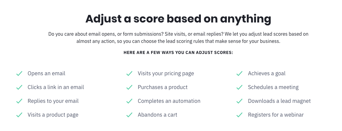Click the checkmark next to Achieves a goal

coord(239,73)
